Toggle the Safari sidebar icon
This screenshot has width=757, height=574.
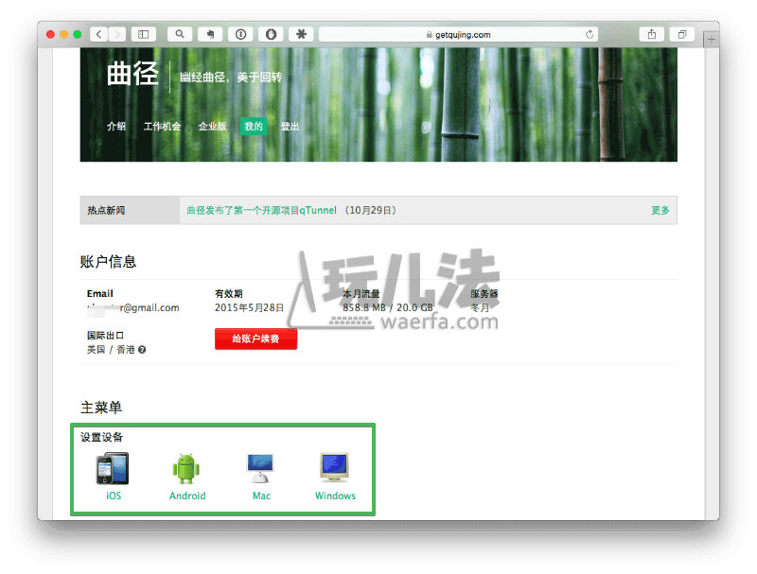pyautogui.click(x=145, y=34)
